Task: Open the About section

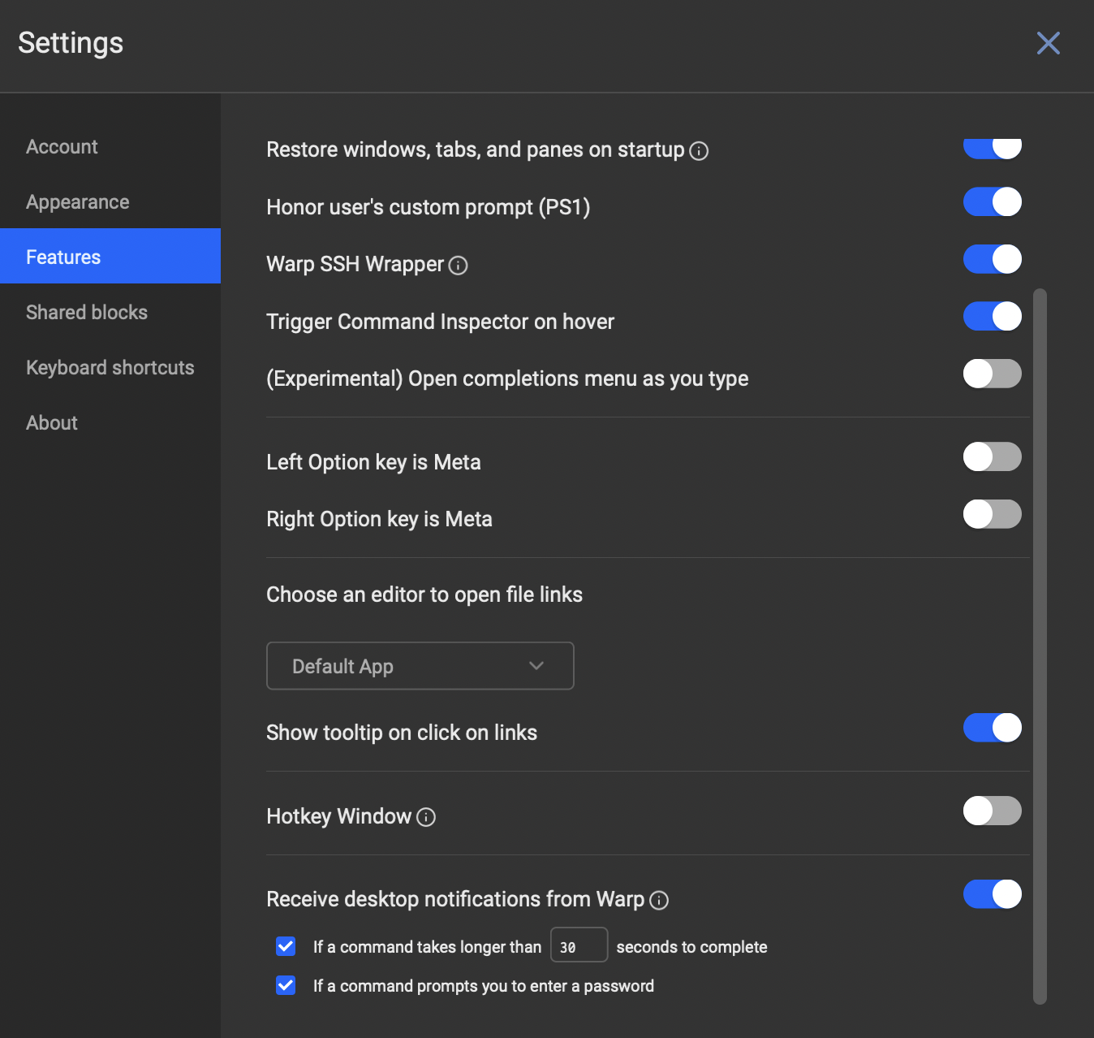Action: click(x=52, y=423)
